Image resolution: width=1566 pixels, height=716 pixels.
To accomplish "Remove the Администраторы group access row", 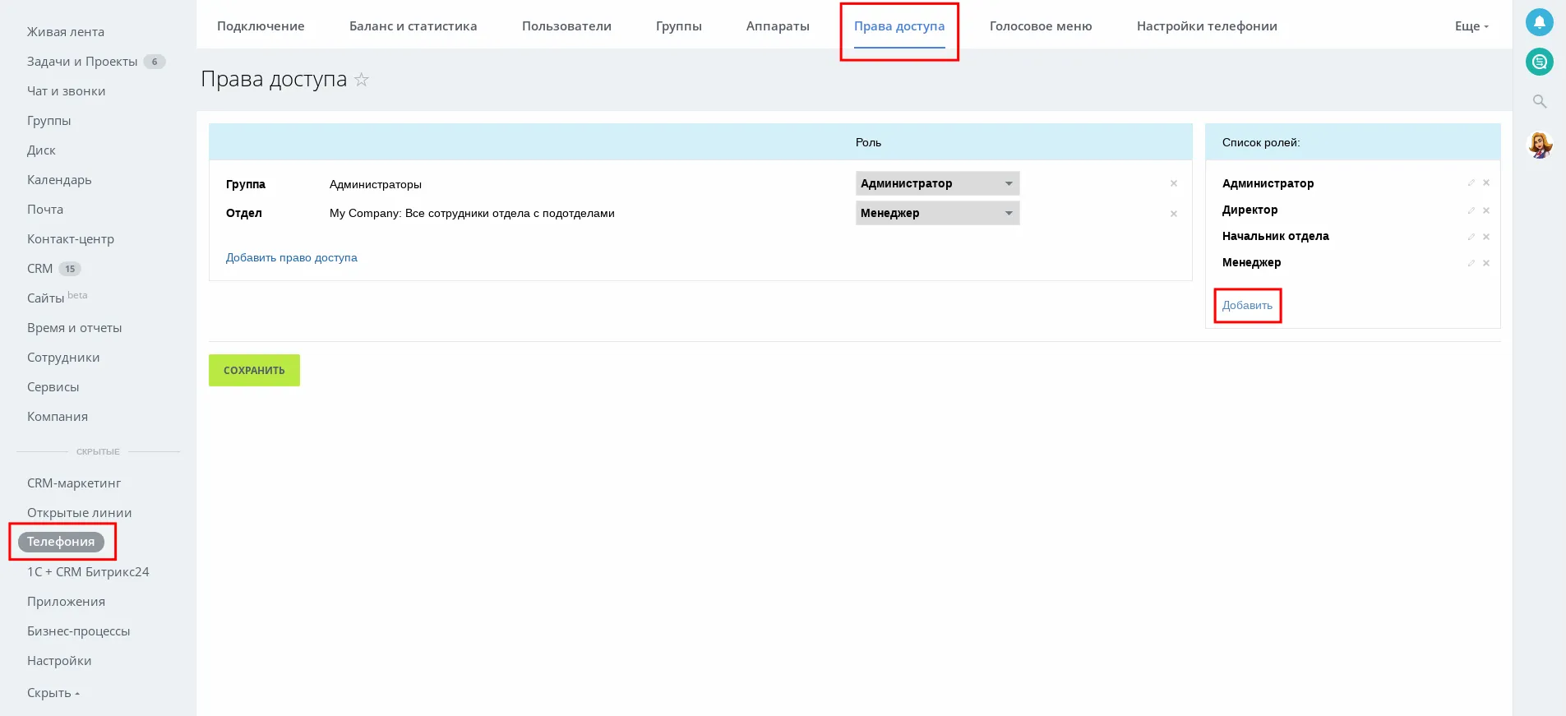I will tap(1173, 183).
